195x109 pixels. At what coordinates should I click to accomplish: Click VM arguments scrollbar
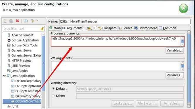[x=182, y=66]
